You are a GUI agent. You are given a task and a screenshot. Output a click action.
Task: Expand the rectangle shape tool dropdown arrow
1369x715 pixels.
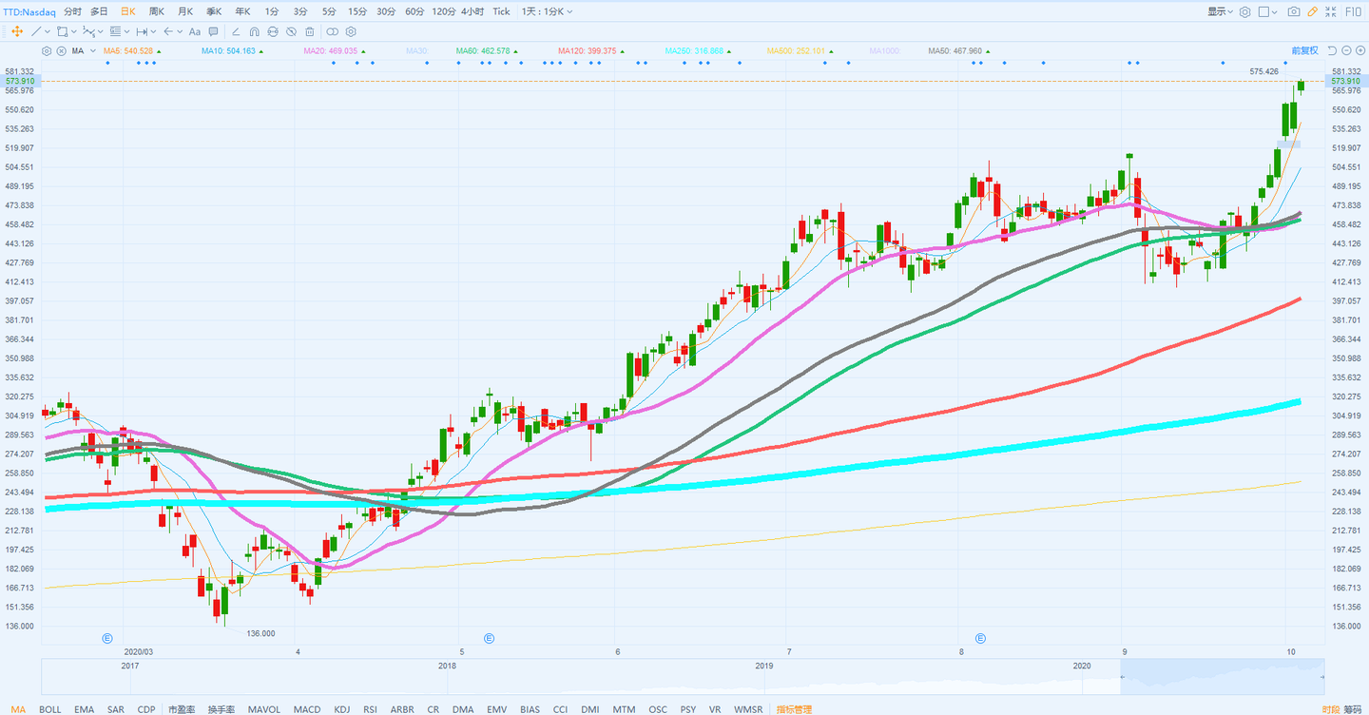(x=73, y=31)
